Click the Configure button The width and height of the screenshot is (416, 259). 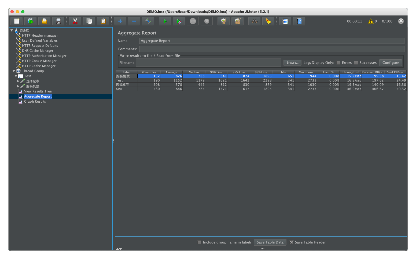click(391, 63)
